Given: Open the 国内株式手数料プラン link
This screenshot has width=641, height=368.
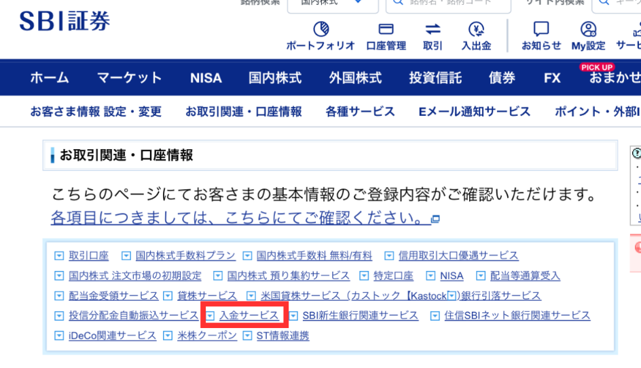Looking at the screenshot, I should click(185, 256).
